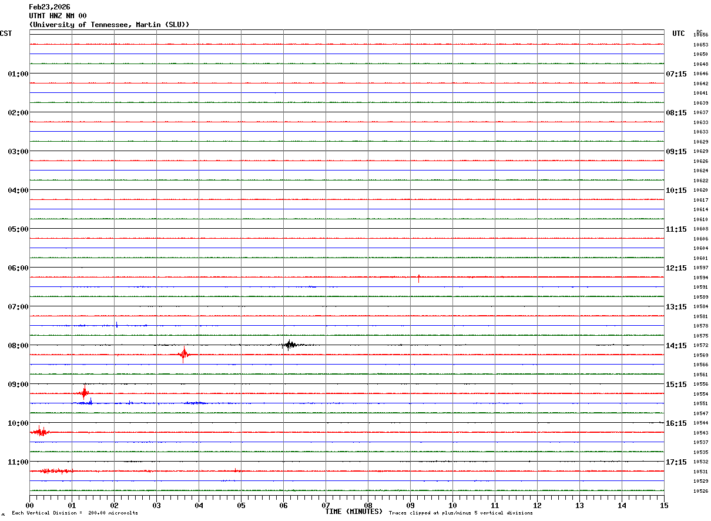
Task: Click the Feb23,2026 date heading
Action: point(49,7)
